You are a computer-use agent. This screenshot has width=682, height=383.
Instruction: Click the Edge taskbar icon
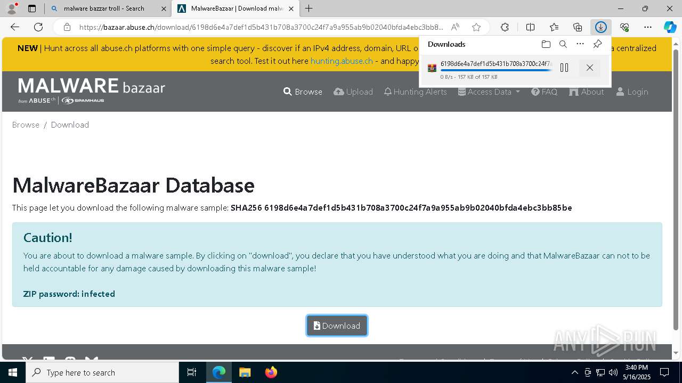pos(219,372)
